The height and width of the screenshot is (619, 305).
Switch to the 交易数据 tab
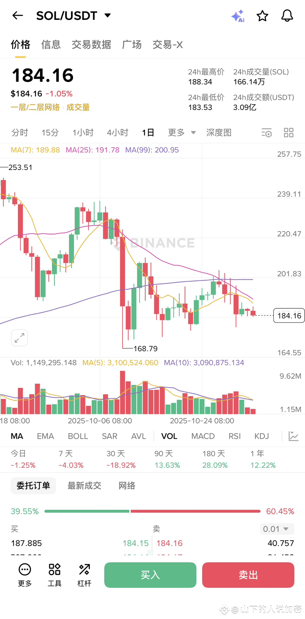pos(91,45)
